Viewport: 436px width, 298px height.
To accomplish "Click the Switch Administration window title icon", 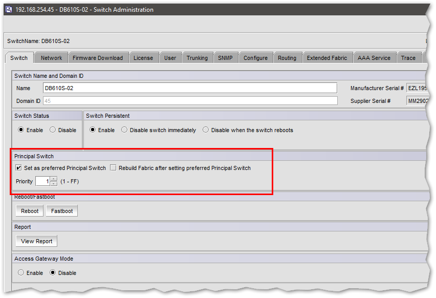I will (x=9, y=9).
